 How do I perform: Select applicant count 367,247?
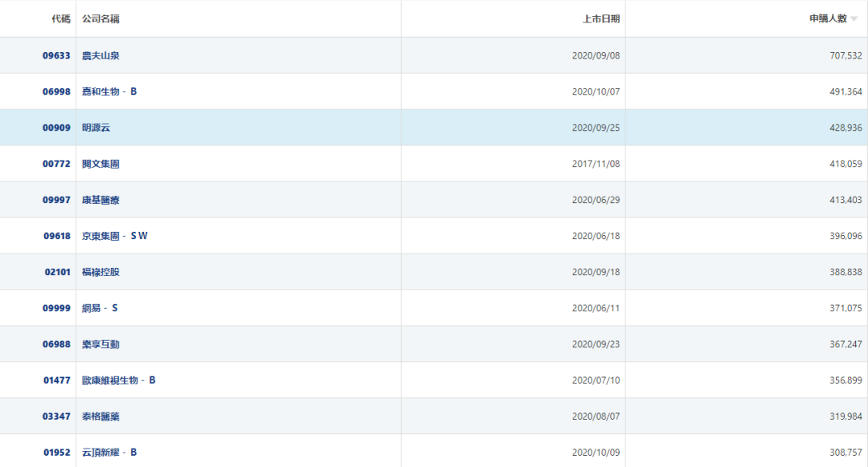[845, 344]
